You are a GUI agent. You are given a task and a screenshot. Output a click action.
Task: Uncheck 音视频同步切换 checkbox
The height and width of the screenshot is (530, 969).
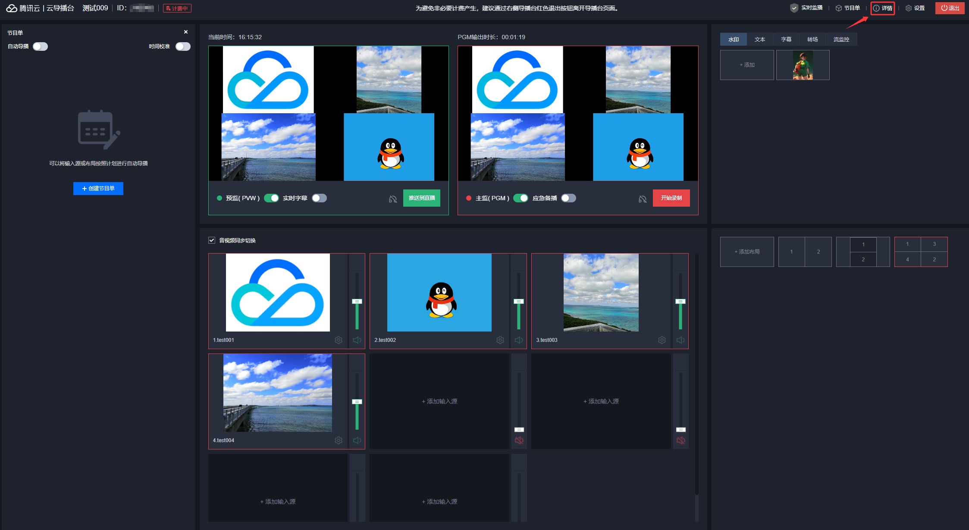click(x=212, y=240)
